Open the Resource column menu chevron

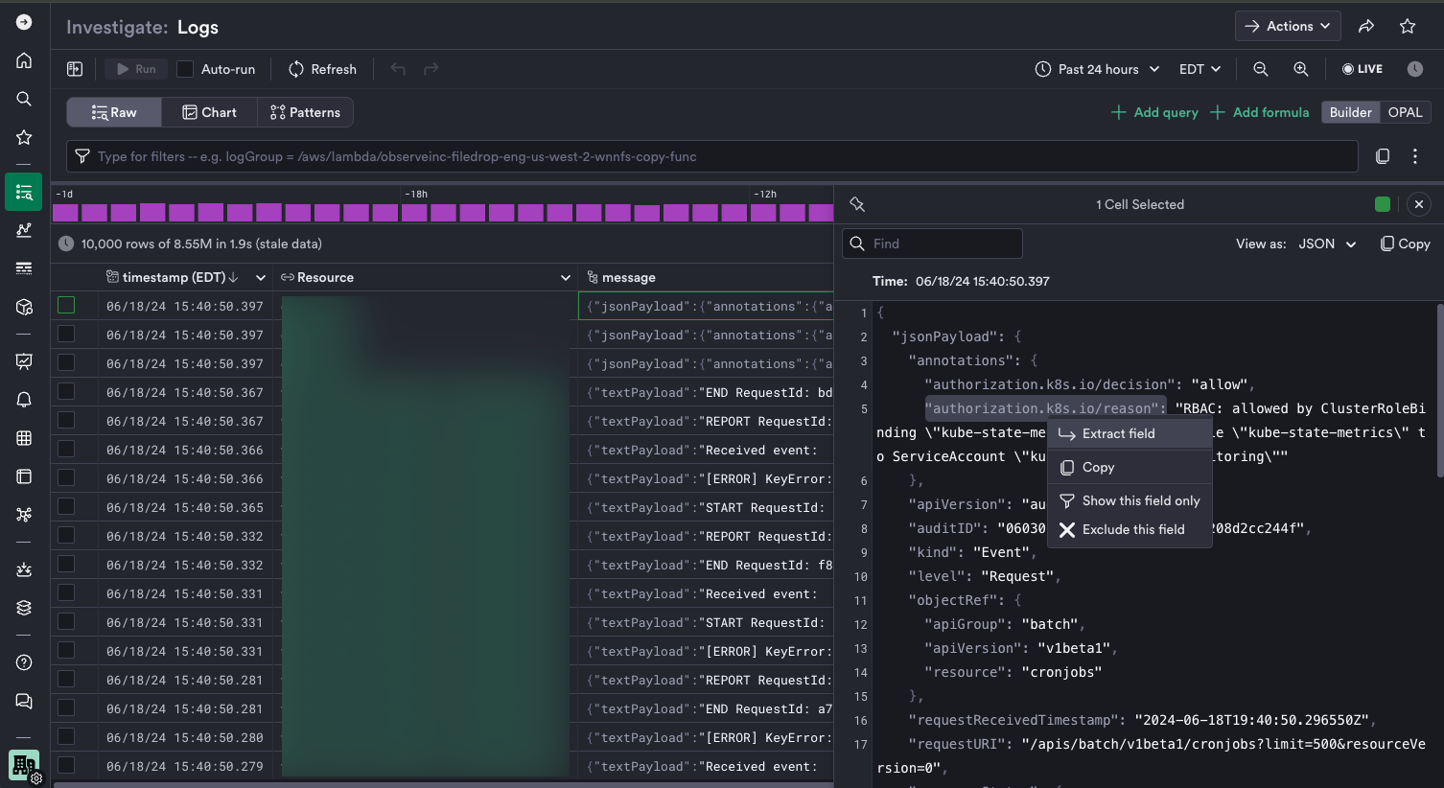point(566,277)
